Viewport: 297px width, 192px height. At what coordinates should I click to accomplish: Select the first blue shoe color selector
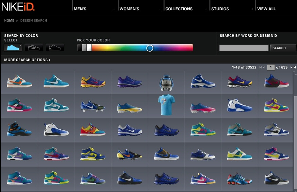coord(13,48)
